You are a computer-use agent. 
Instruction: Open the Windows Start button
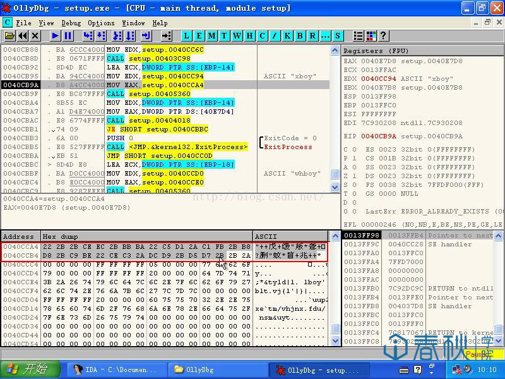pos(30,370)
